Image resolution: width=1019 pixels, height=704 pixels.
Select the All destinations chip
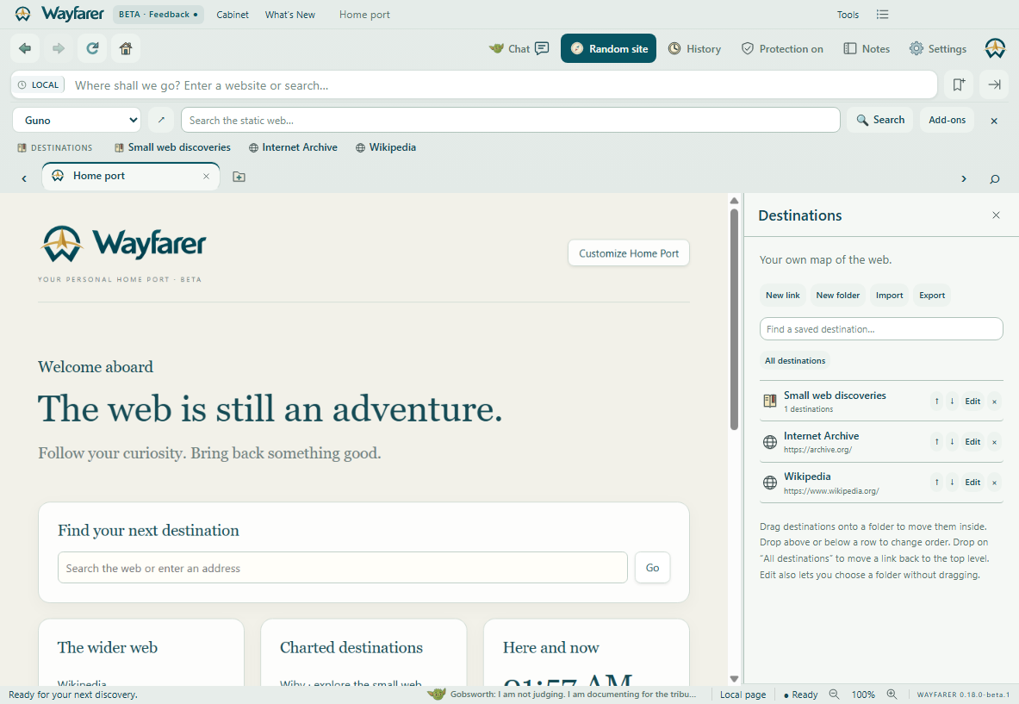point(795,361)
